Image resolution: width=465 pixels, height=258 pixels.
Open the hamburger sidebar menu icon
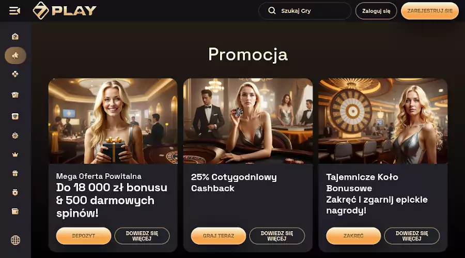(14, 11)
